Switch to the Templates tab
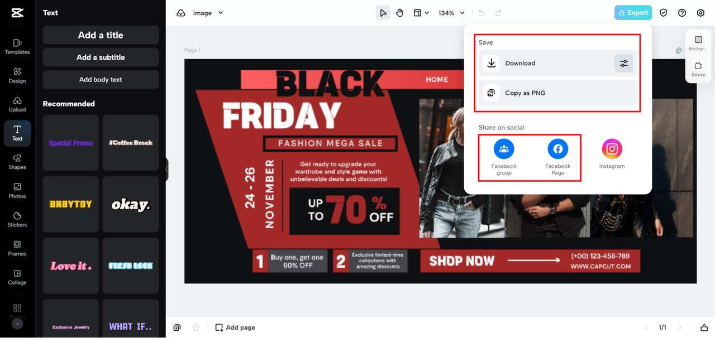The image size is (715, 338). click(17, 47)
